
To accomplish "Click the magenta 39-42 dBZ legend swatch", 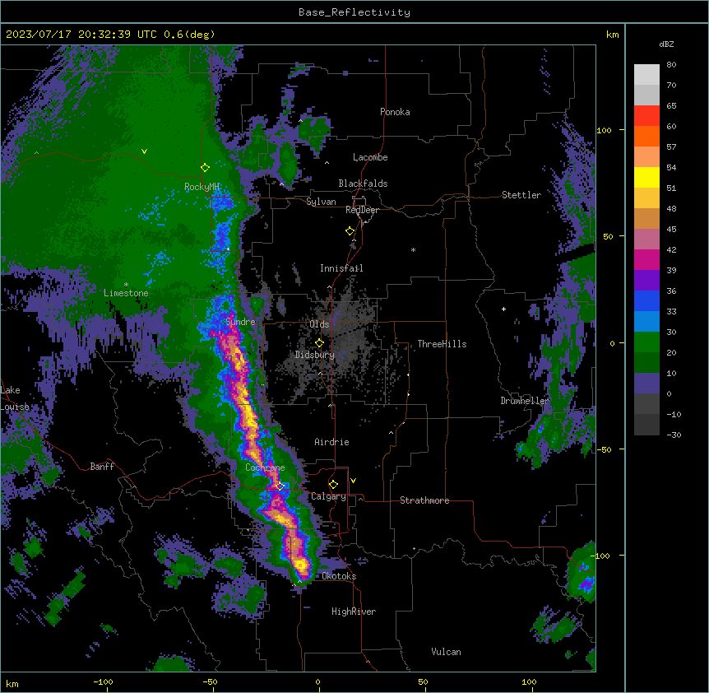I will tap(646, 259).
